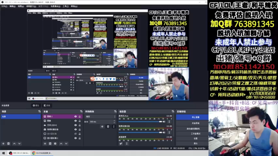
Task: Adjust the 麦克风/Aux volume slider
Action: coord(140,122)
